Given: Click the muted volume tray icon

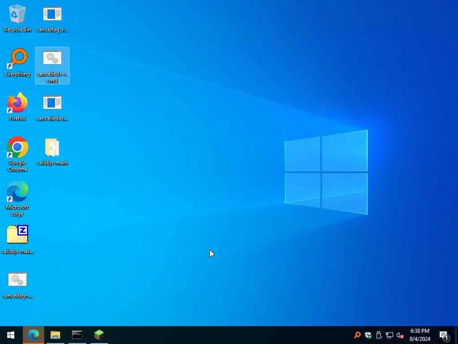Looking at the screenshot, I should (400, 335).
